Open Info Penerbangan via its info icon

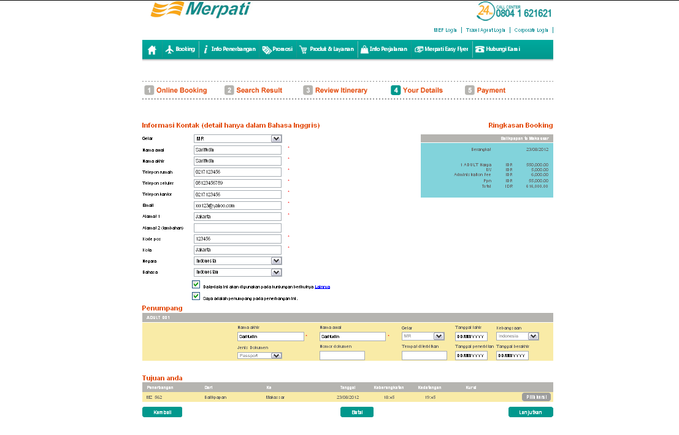(206, 50)
